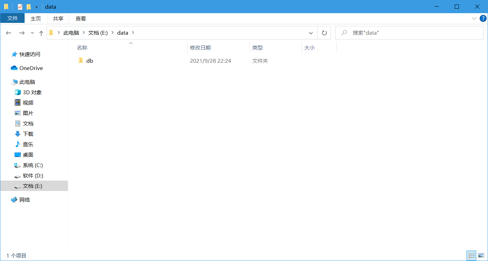
Task: Expand the chevron after data breadcrumb
Action: (133, 33)
